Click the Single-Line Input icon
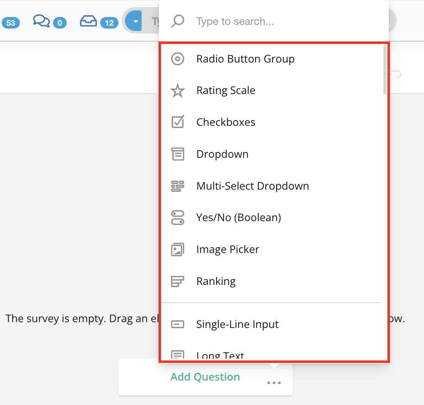This screenshot has width=424, height=405. (178, 324)
